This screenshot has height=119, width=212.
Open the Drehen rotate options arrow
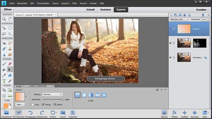click(x=56, y=112)
